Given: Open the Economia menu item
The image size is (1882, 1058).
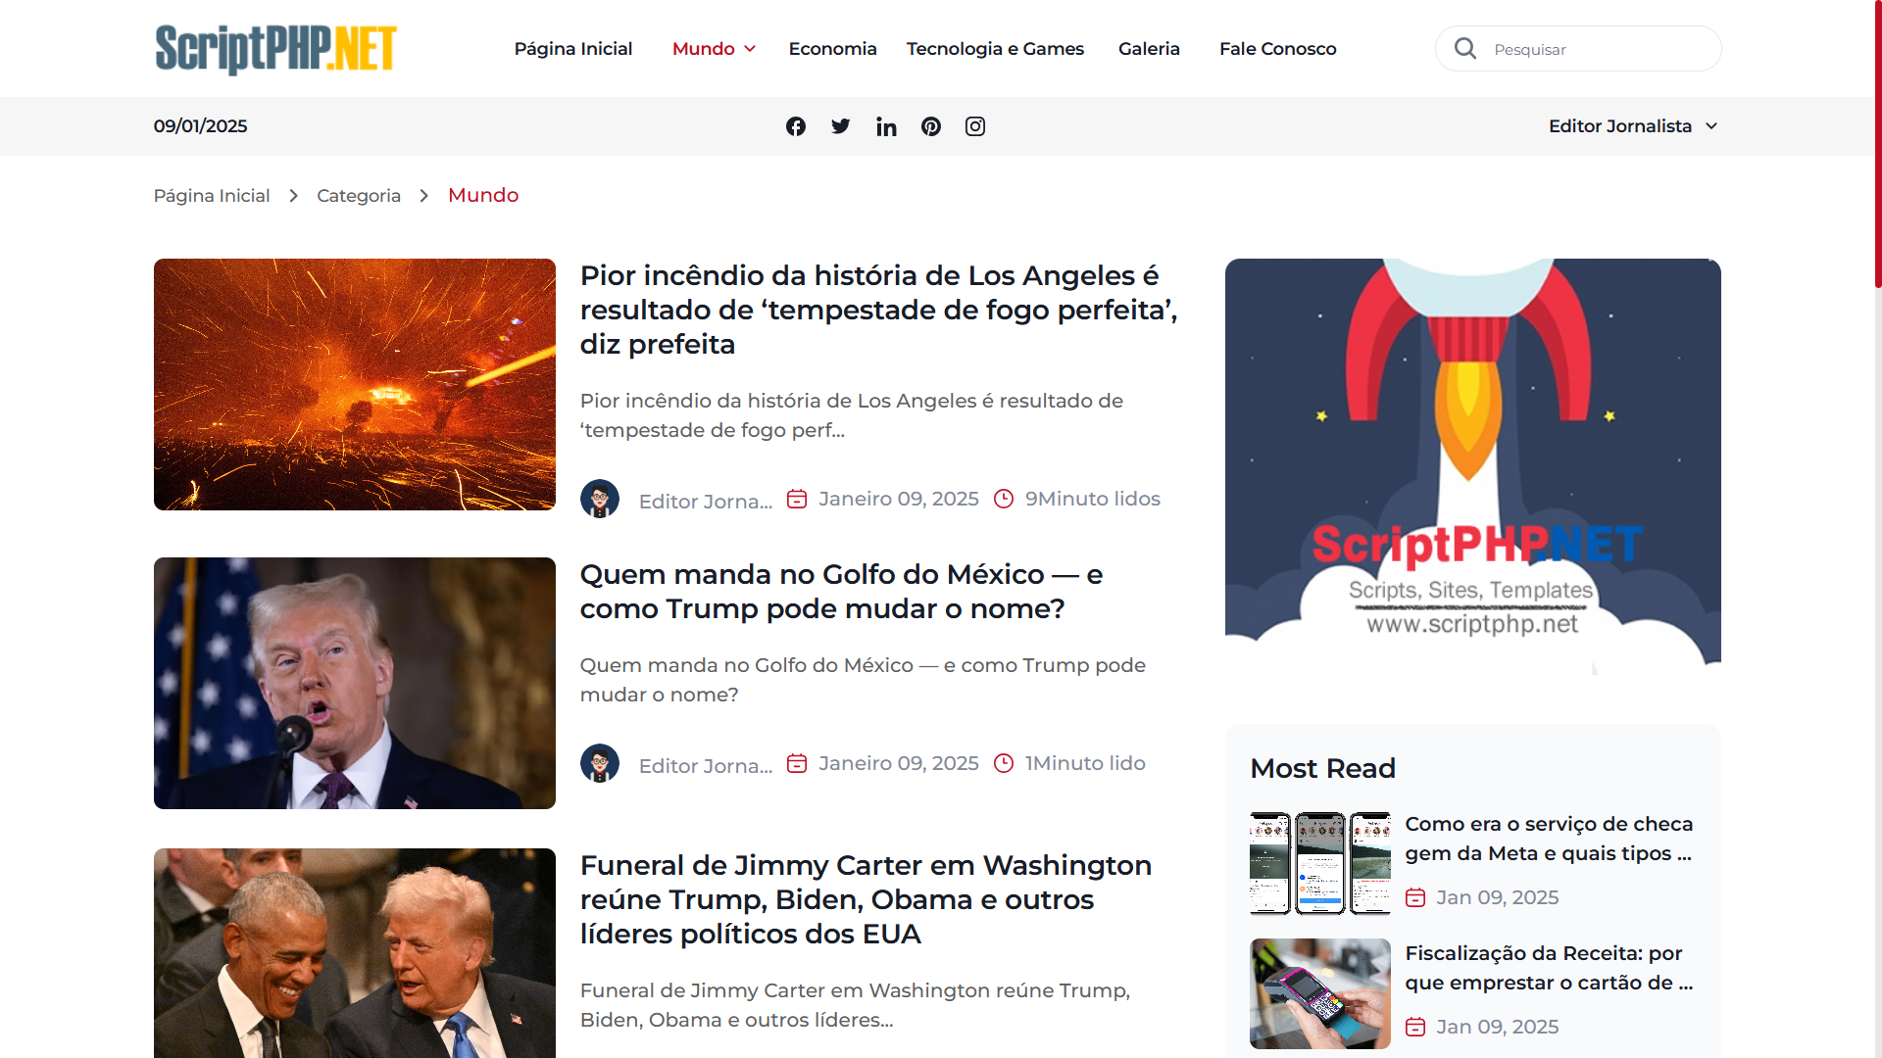Looking at the screenshot, I should [832, 49].
